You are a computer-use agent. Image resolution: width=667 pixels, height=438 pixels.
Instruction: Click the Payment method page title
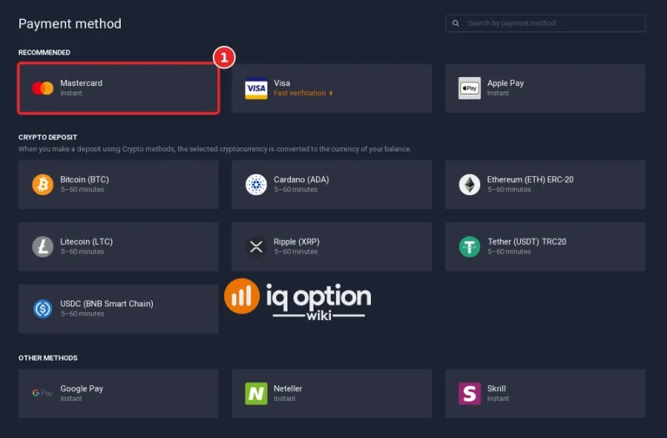pos(69,23)
